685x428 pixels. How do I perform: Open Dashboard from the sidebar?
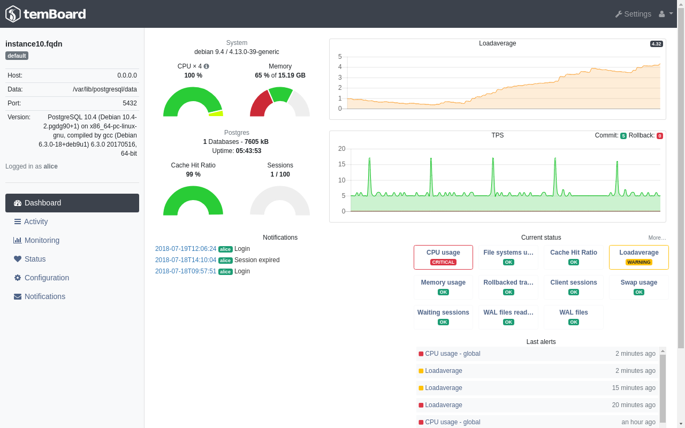coord(72,203)
